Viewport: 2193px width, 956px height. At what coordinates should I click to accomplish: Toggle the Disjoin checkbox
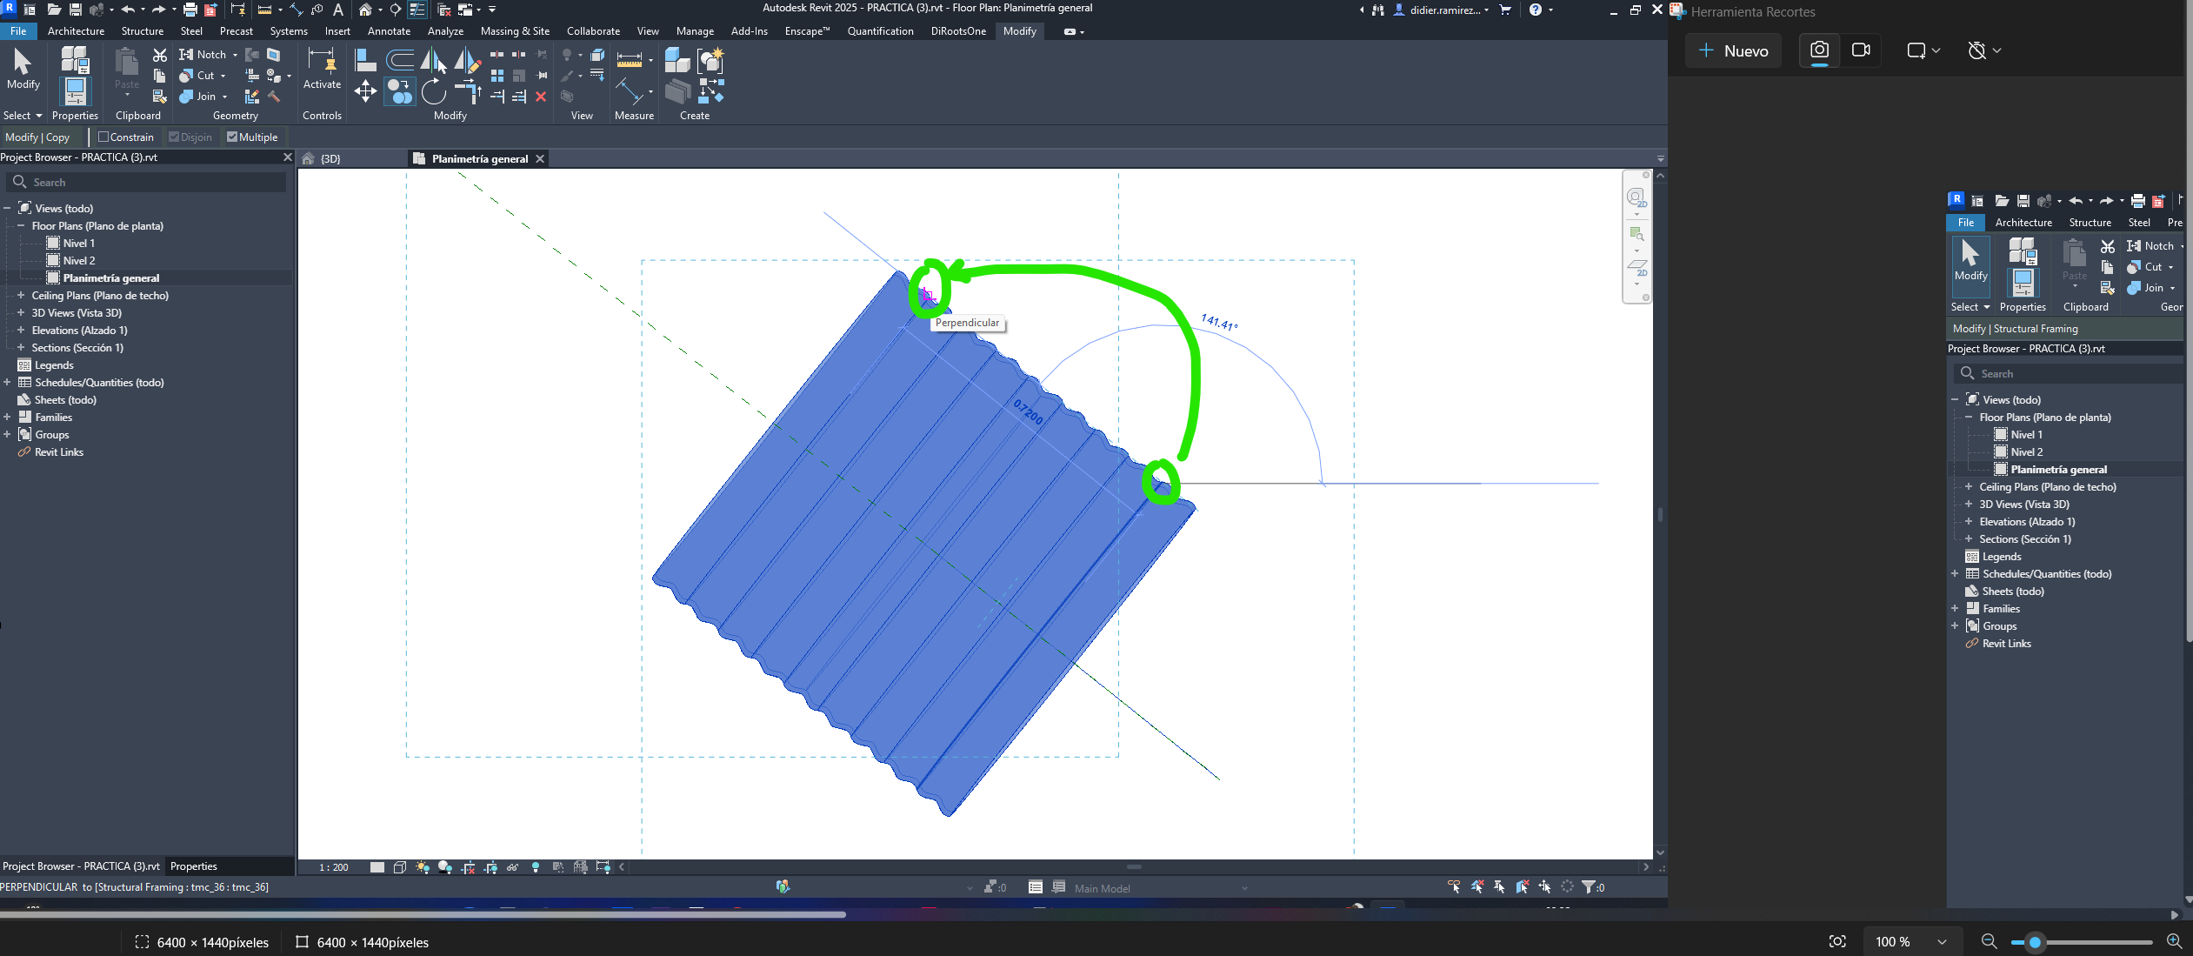(x=174, y=137)
